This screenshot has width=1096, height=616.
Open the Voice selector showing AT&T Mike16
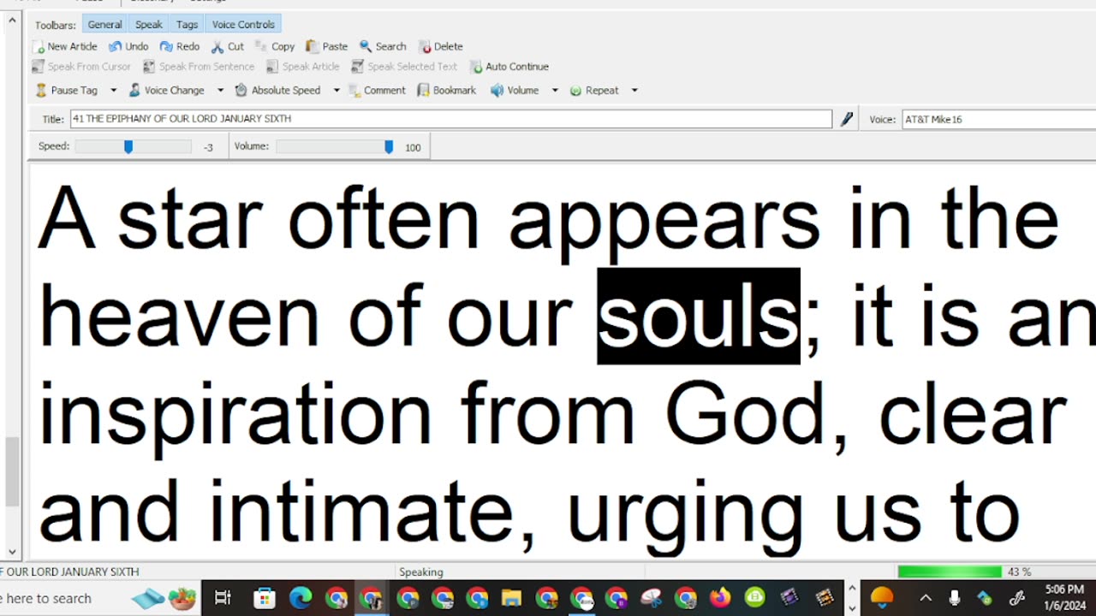[998, 119]
